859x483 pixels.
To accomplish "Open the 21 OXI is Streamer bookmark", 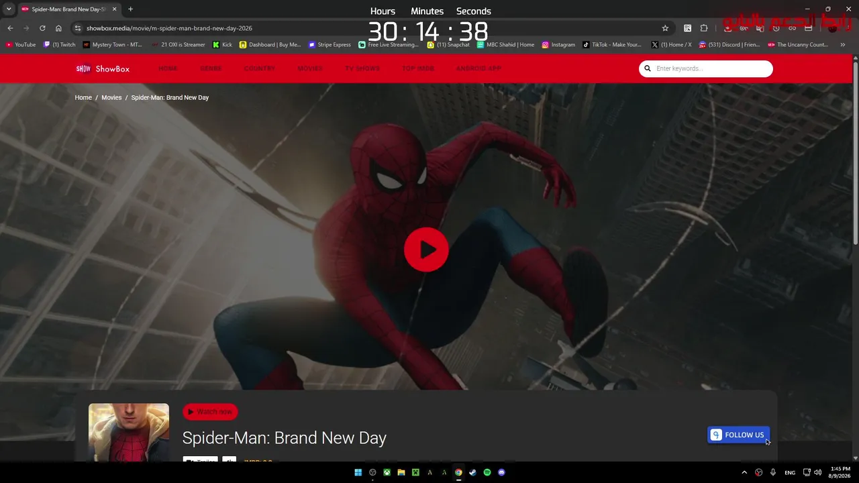I will click(x=179, y=45).
